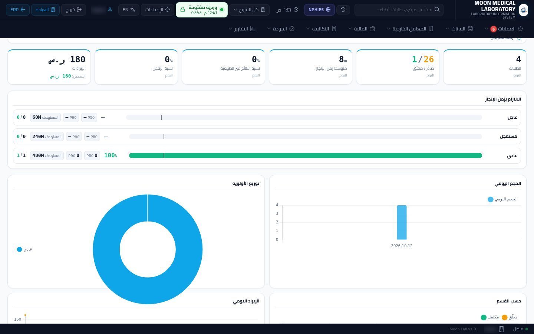Click the نسبة الرفض 0% card
Screen dimensions: 534x334
point(136,67)
